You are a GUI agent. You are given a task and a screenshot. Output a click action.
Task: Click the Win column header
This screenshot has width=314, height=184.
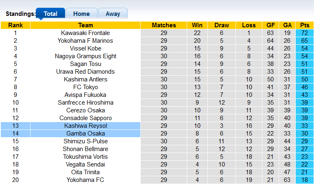point(197,25)
